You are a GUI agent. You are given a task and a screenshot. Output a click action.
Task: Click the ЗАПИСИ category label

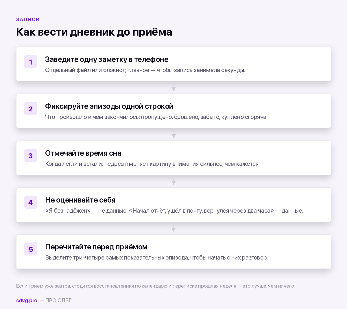(28, 19)
